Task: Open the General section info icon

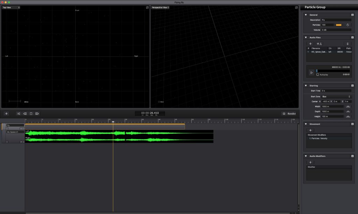Action: pos(352,15)
